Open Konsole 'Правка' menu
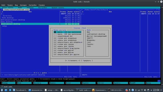This screenshot has height=92, width=163. click(10, 5)
